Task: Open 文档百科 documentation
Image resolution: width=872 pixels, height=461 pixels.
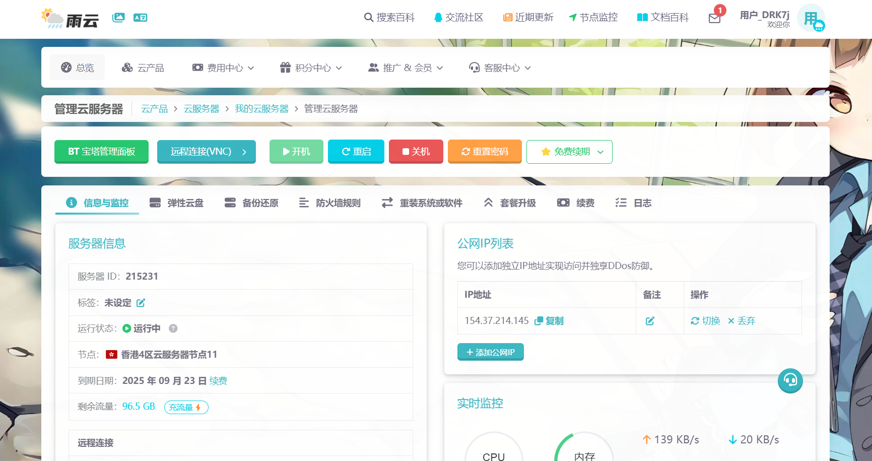Action: click(x=662, y=18)
